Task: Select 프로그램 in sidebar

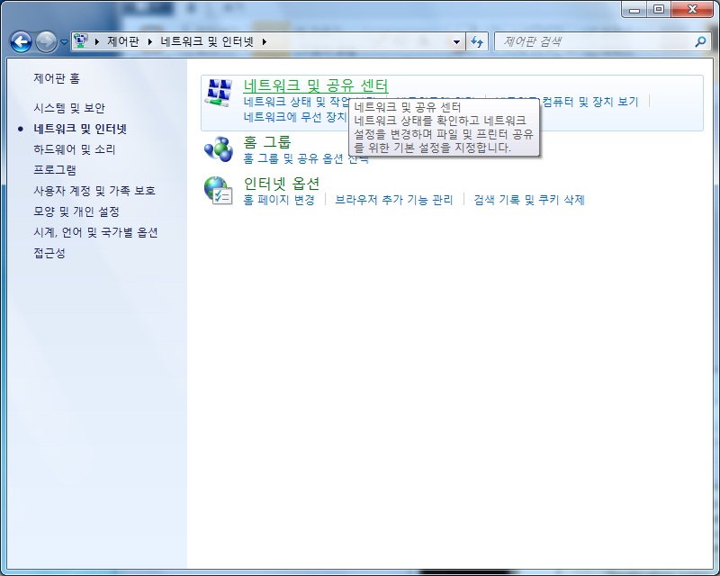Action: point(55,170)
